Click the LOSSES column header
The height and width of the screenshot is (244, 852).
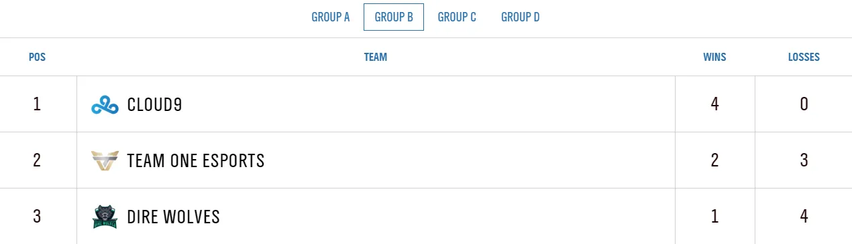(x=804, y=57)
